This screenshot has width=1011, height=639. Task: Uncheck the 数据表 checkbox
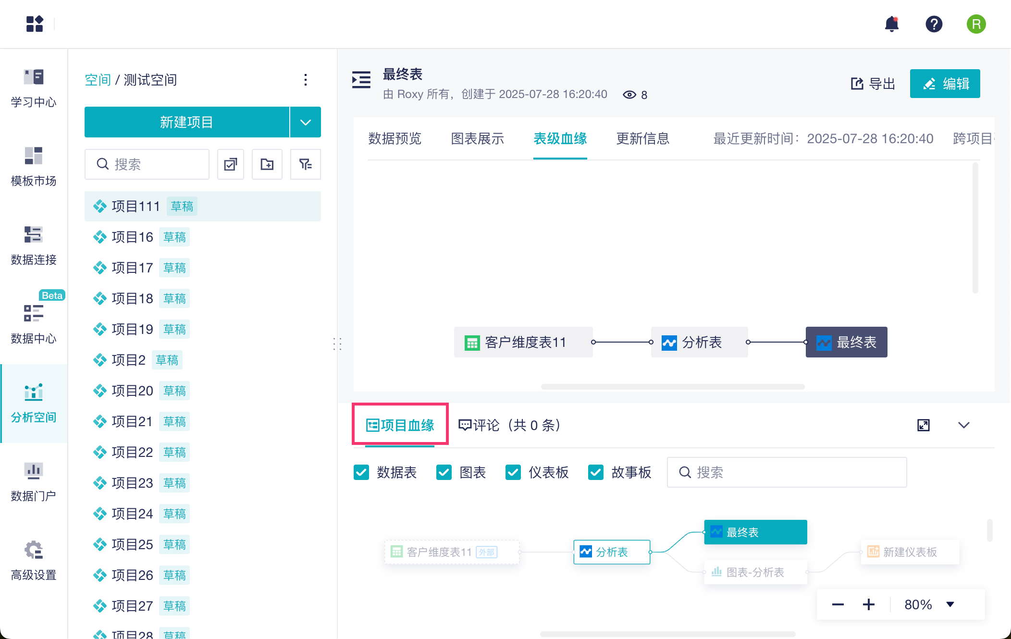361,472
